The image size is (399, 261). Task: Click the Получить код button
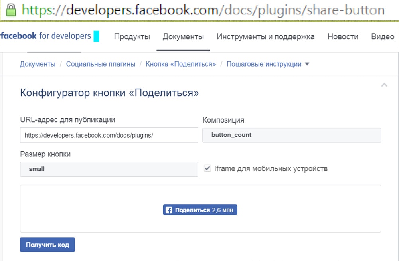[47, 245]
